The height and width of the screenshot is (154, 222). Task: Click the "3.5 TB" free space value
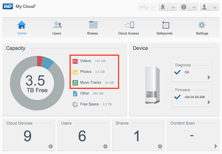point(107,104)
